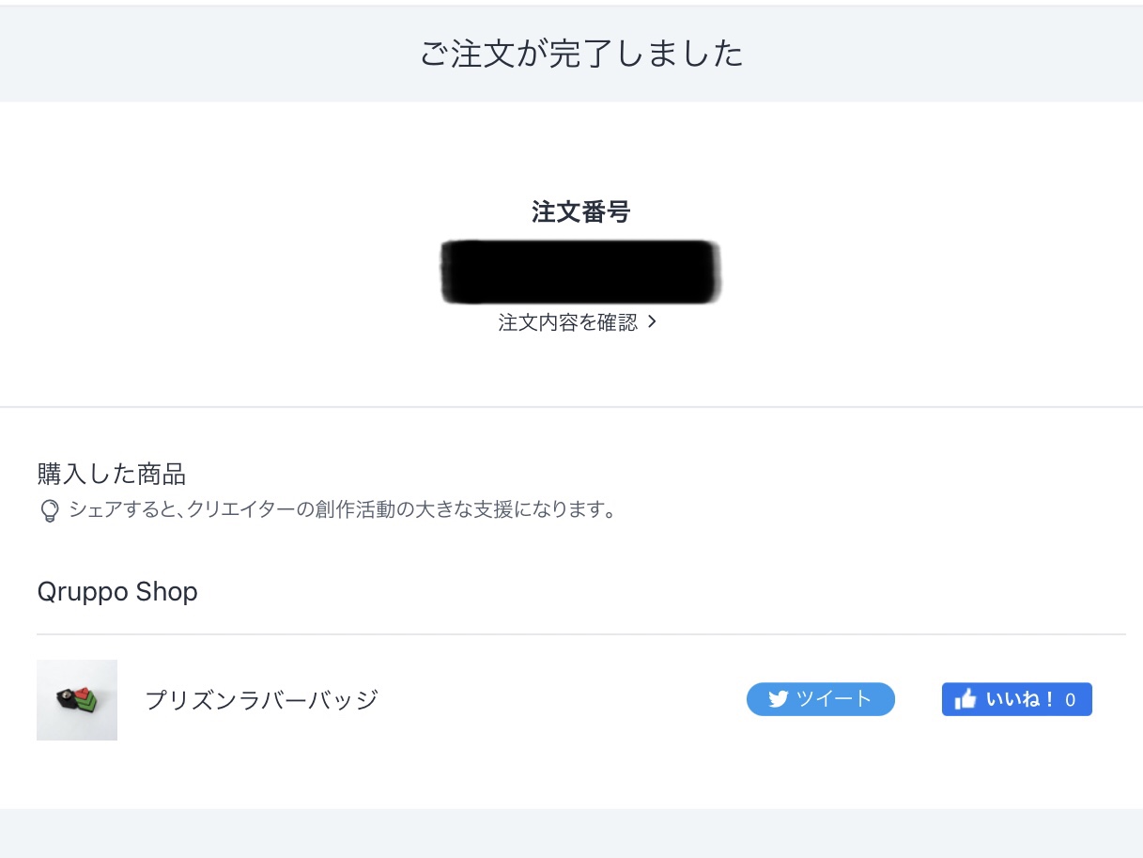The height and width of the screenshot is (858, 1143).
Task: Click the blacked-out order number
Action: [581, 273]
